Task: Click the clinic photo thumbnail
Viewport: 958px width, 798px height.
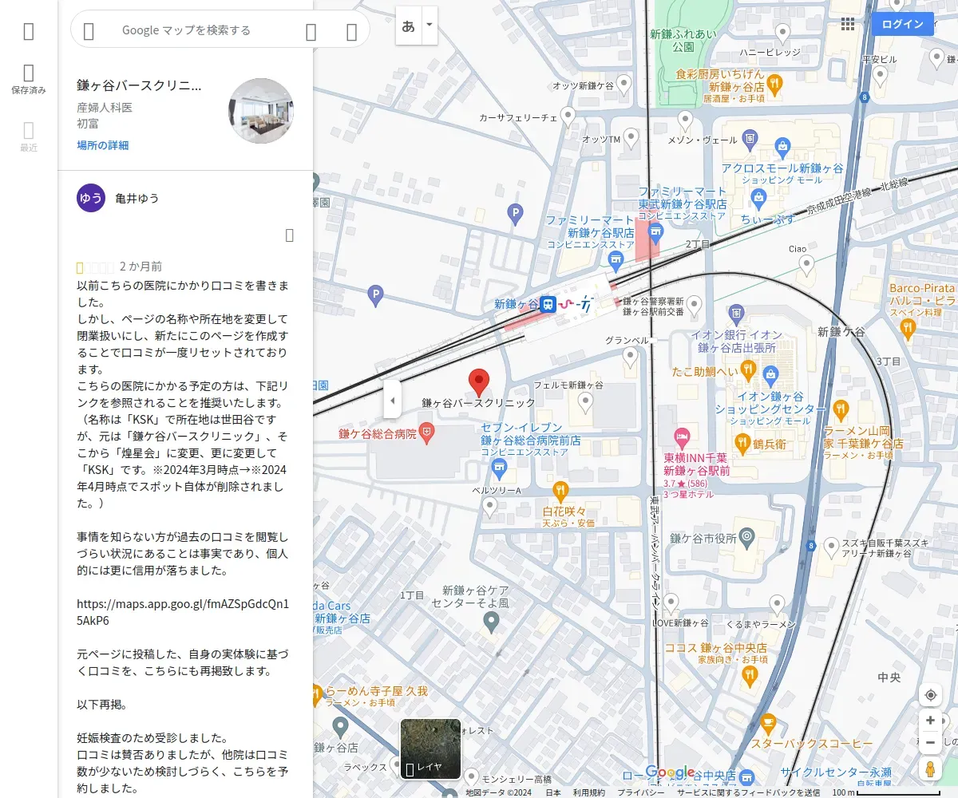Action: (x=261, y=111)
